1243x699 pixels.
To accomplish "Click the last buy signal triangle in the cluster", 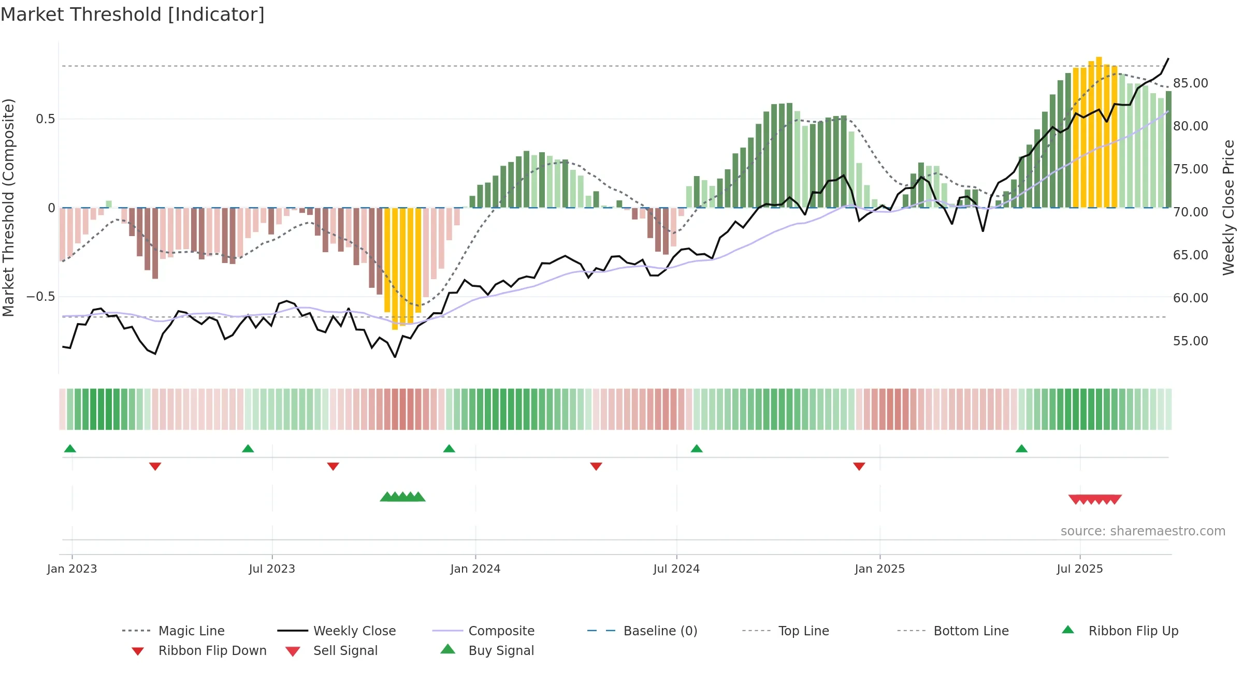I will [418, 497].
